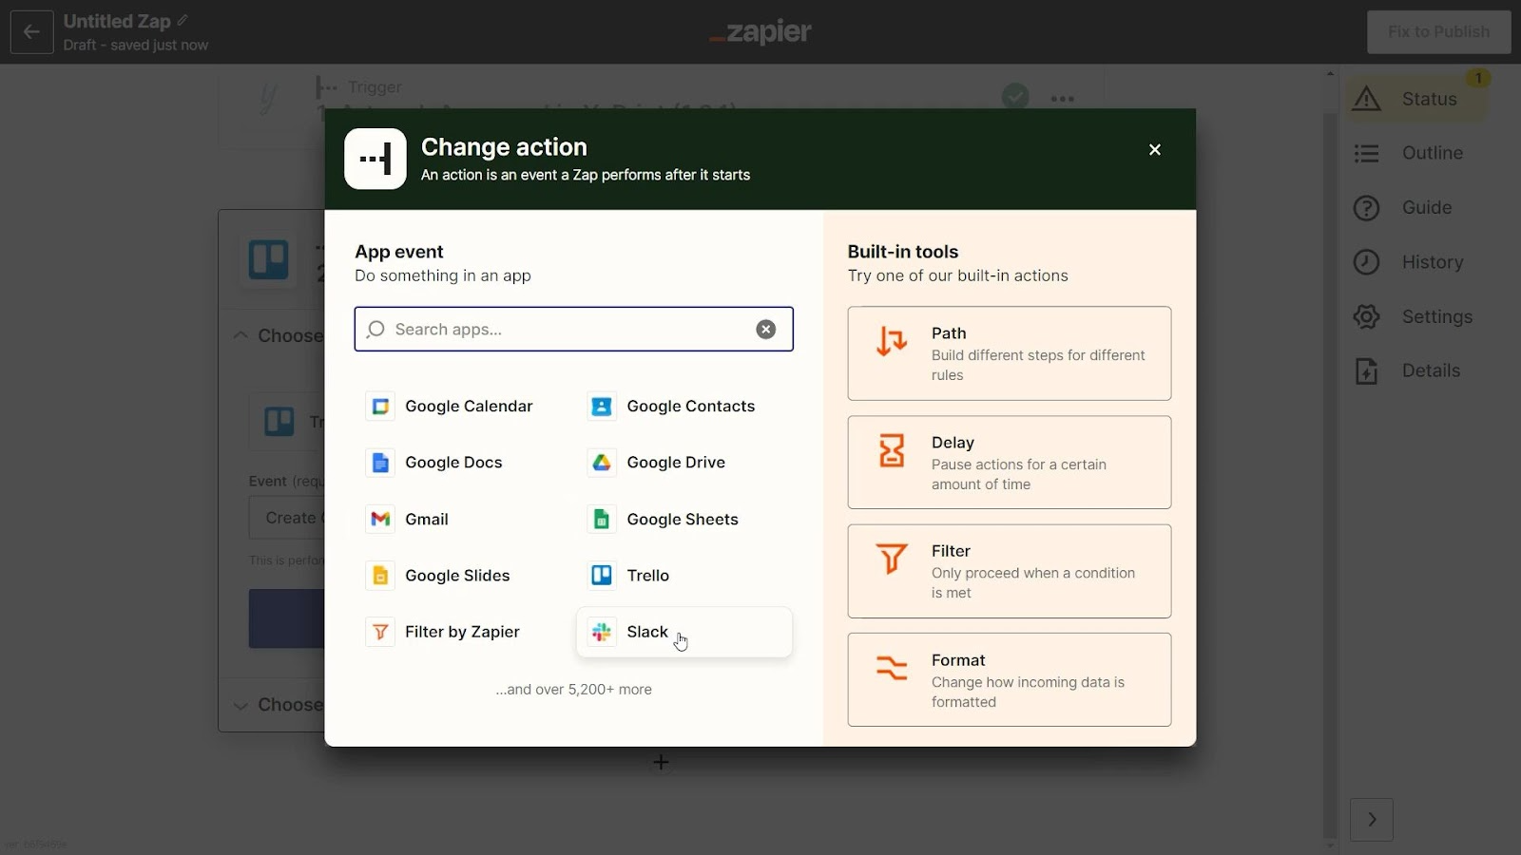Choose Slack as the action app
The image size is (1521, 855).
[x=683, y=632]
